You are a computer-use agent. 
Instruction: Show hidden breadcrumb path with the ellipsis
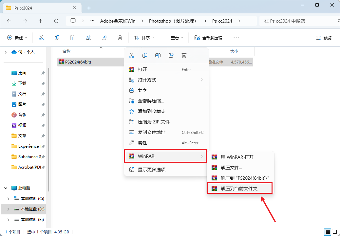click(x=92, y=21)
